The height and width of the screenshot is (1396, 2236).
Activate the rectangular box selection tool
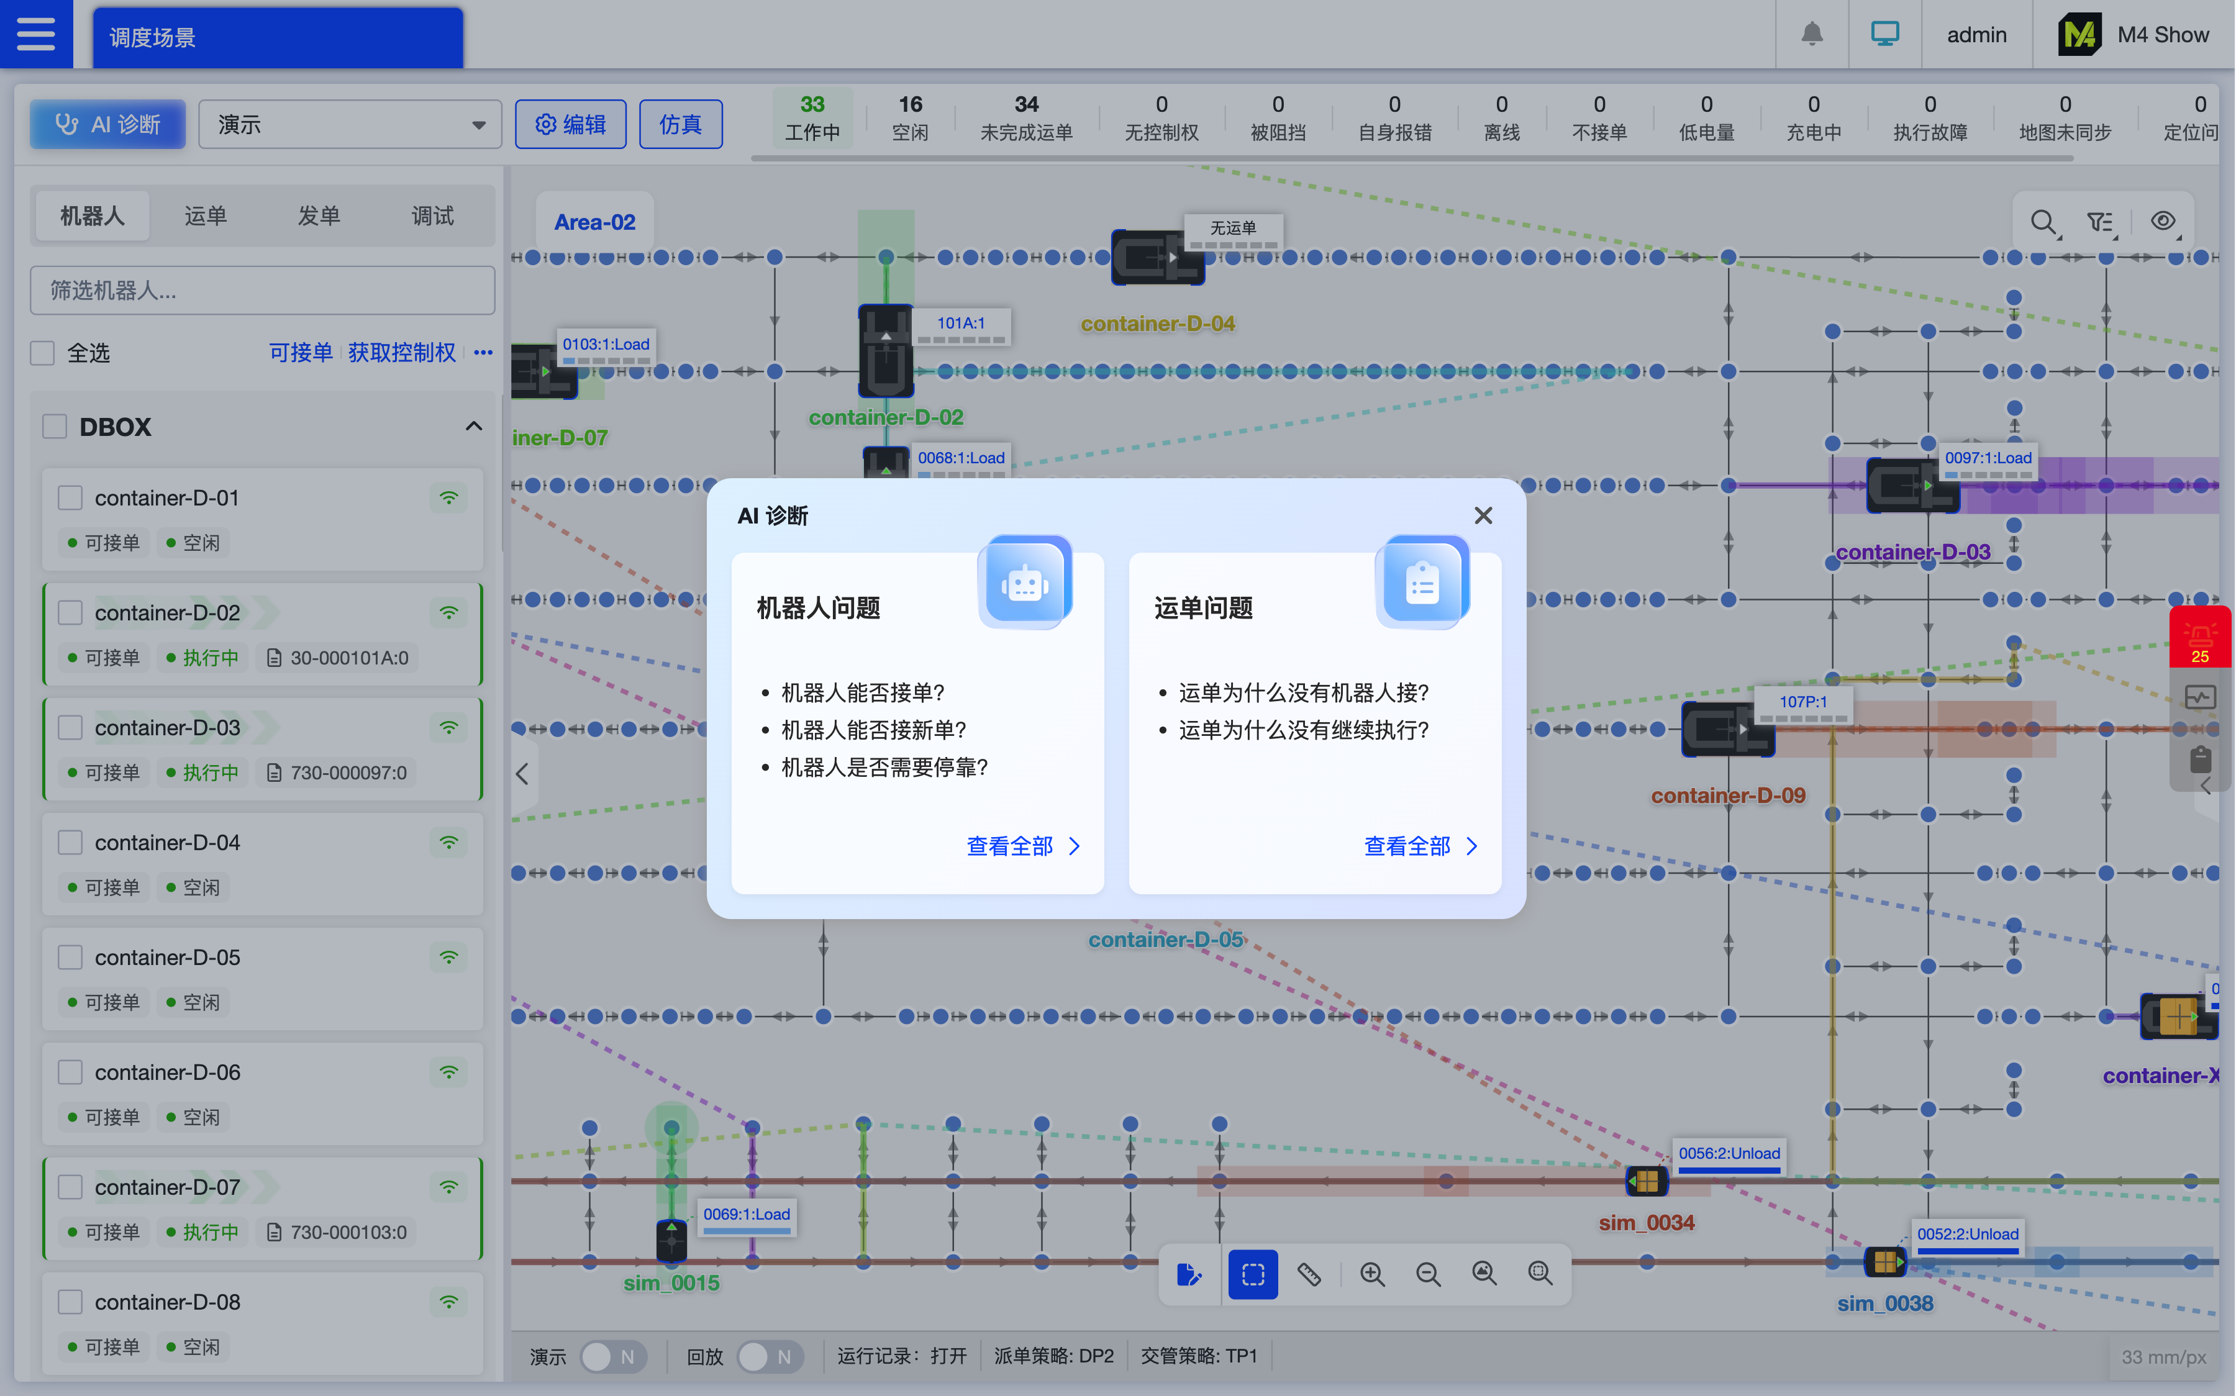pos(1253,1274)
